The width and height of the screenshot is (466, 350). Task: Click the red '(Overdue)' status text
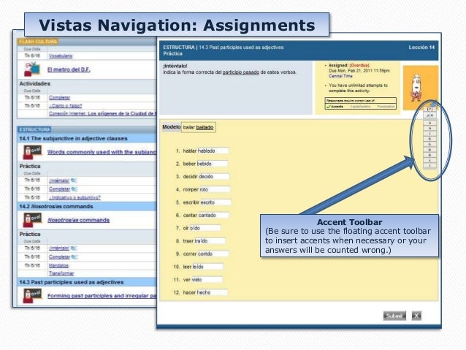(359, 66)
